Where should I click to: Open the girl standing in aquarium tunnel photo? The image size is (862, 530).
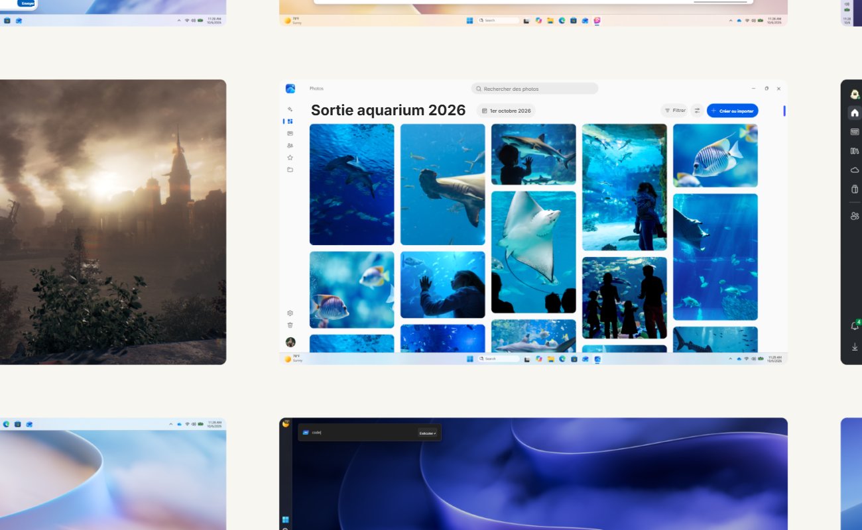(x=624, y=187)
